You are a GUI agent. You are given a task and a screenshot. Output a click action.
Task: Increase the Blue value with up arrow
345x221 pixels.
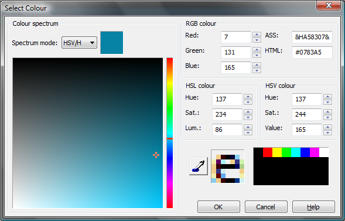[257, 64]
